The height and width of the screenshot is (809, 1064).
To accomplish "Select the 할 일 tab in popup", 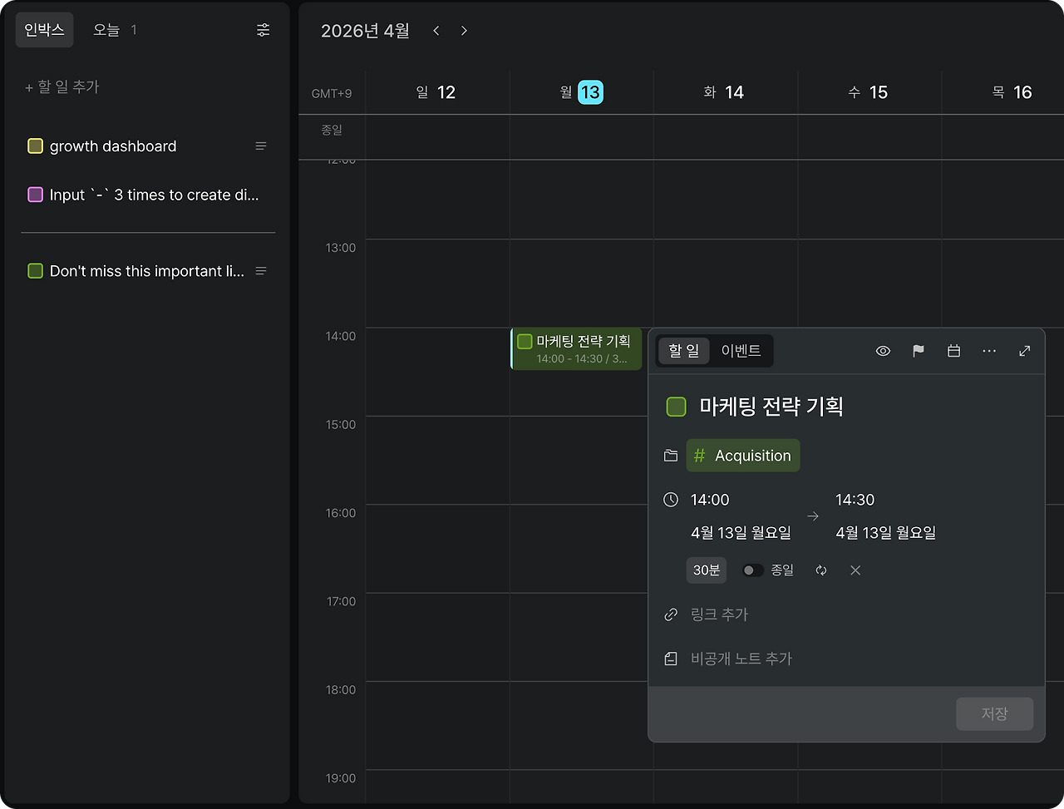I will 684,351.
